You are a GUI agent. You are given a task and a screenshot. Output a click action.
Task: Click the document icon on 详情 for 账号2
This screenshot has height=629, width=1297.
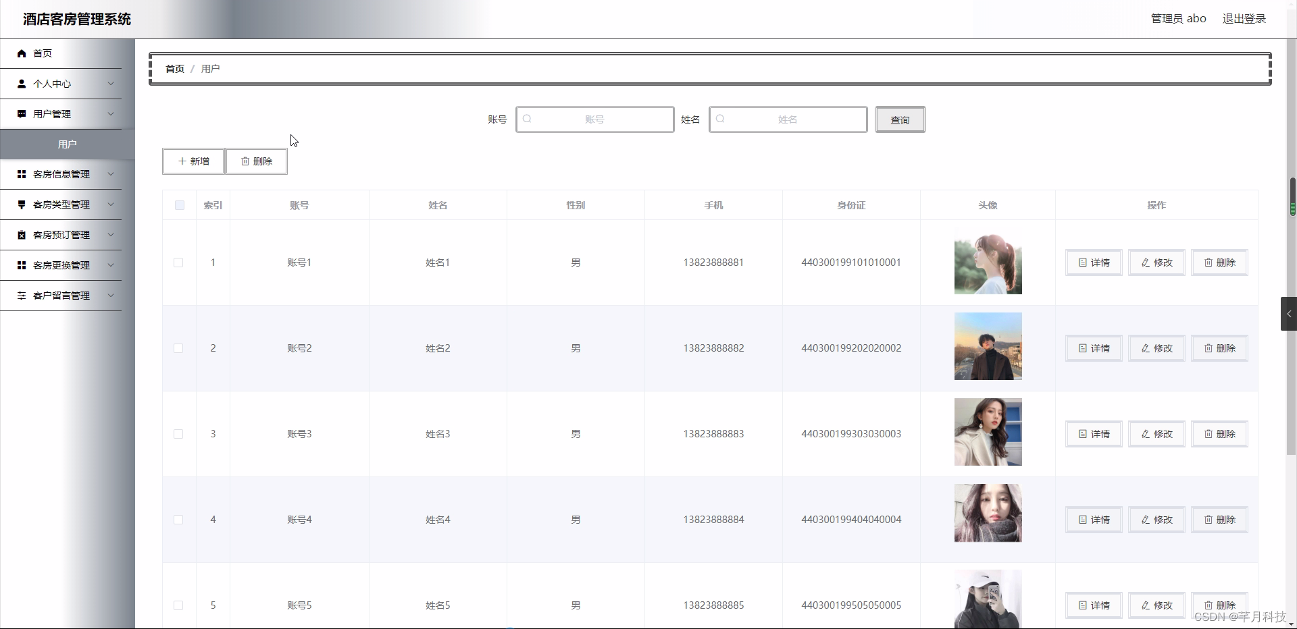pos(1083,348)
